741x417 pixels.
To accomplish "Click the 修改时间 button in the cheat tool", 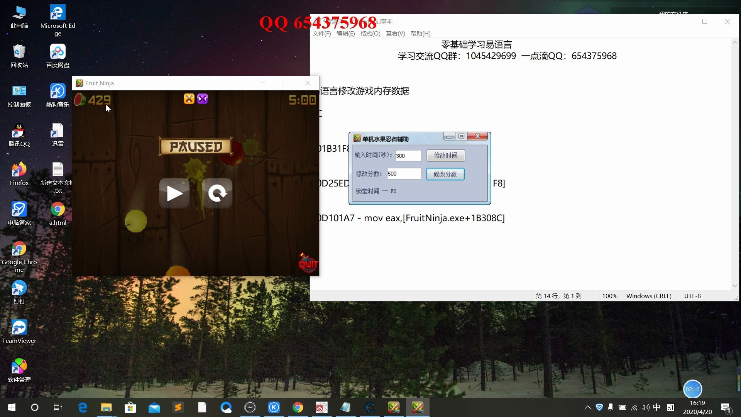I will [x=445, y=156].
